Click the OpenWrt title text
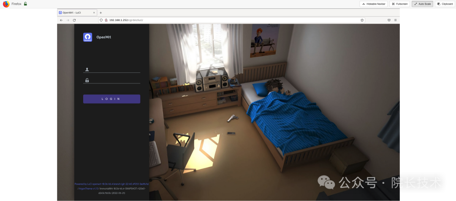 [103, 37]
